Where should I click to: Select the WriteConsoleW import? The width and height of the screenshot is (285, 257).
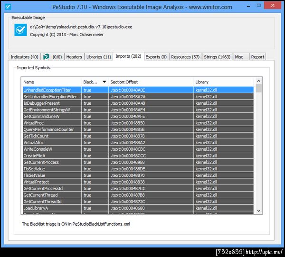(x=138, y=149)
